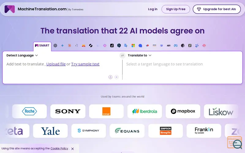
Task: Choose the black xAI Grok icon
Action: coord(112,46)
